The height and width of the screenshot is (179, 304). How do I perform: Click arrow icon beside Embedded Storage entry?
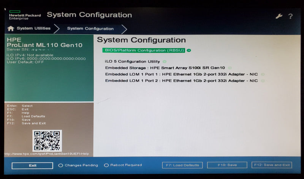[230, 68]
